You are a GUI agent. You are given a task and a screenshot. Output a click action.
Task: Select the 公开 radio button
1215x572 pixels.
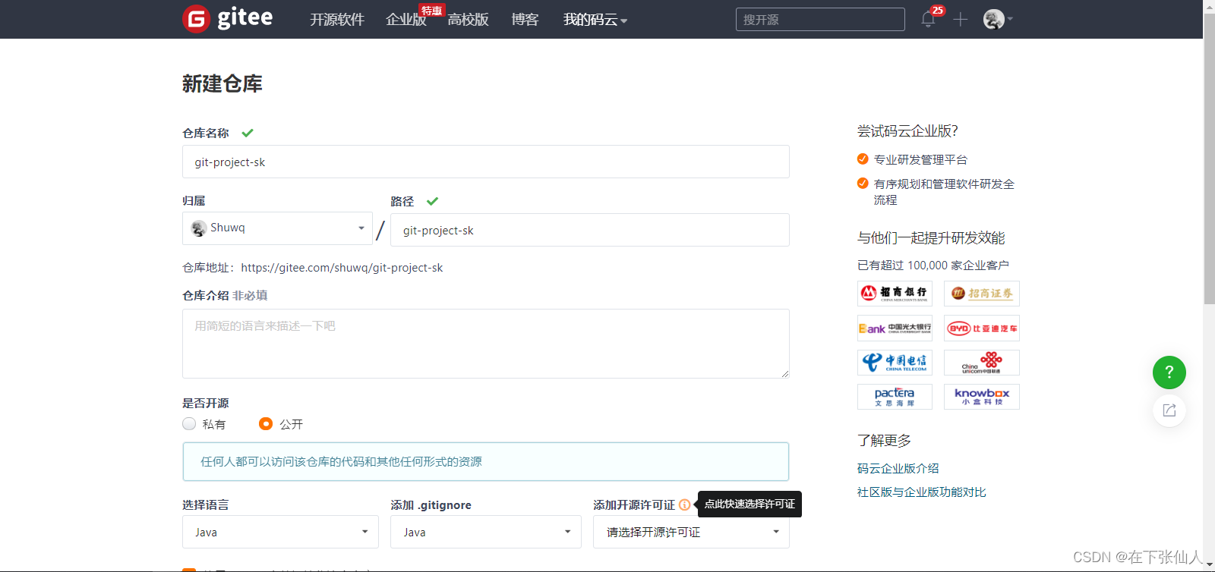click(x=266, y=424)
